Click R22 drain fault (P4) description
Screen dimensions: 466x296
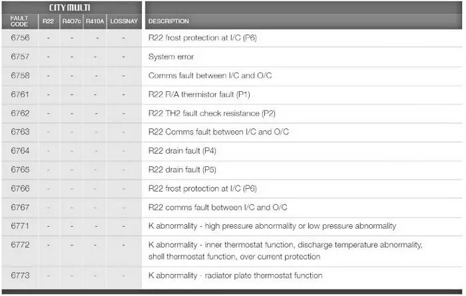[182, 151]
